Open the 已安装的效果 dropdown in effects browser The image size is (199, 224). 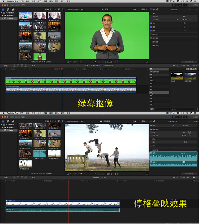192,69
